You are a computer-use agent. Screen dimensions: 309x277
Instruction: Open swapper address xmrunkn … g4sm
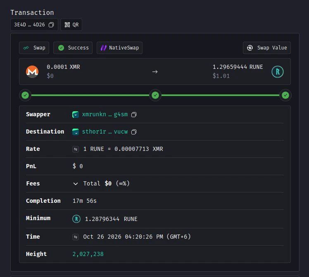point(105,115)
